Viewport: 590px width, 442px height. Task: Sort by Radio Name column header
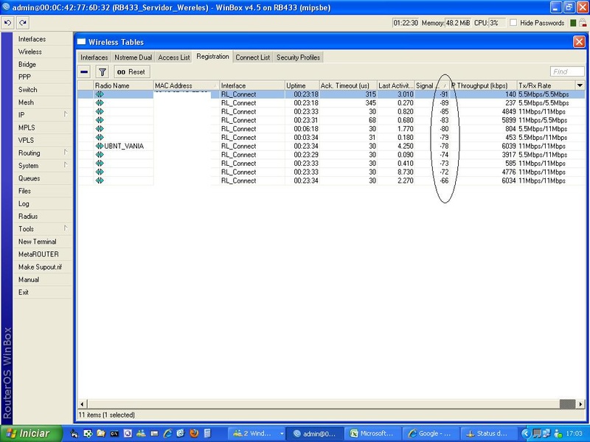coord(123,85)
